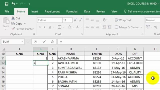Click the Font Color A icon
160x90 pixels.
click(77, 27)
